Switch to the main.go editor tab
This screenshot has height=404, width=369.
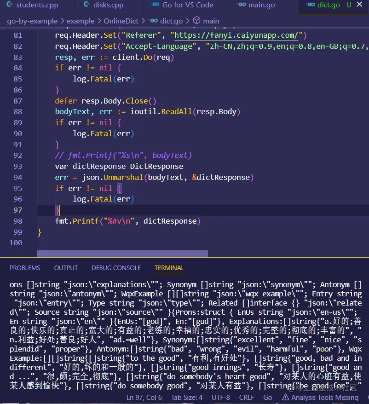tap(261, 5)
